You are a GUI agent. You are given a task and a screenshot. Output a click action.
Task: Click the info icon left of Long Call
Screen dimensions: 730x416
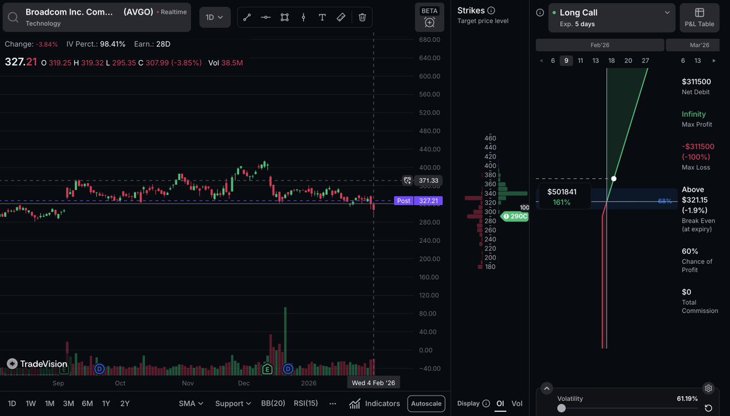click(540, 13)
